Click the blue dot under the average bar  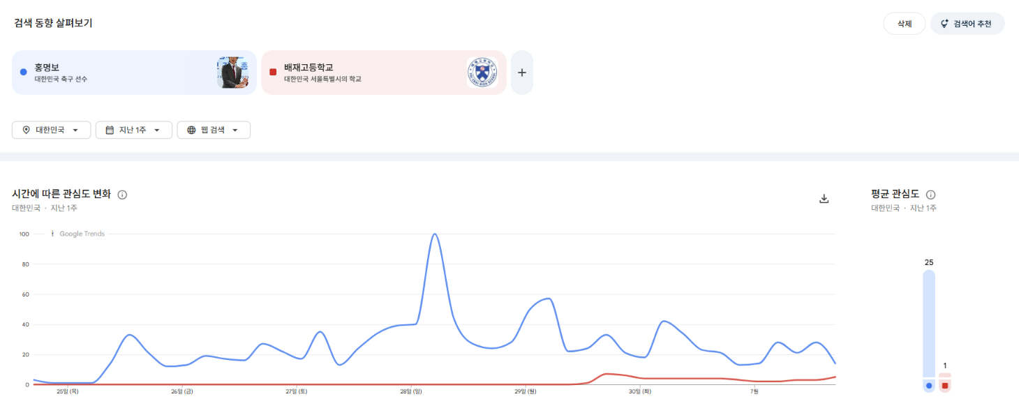(x=928, y=385)
